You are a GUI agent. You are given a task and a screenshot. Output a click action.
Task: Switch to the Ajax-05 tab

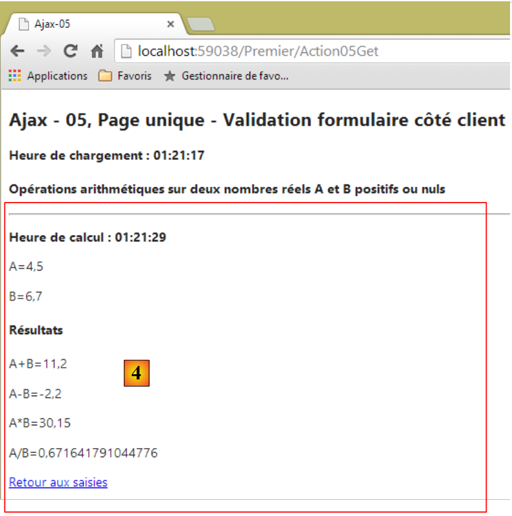(x=91, y=25)
